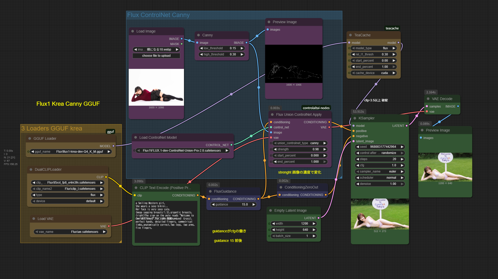The width and height of the screenshot is (498, 279).
Task: Increase the KSampler steps with right arrow
Action: [x=402, y=159]
